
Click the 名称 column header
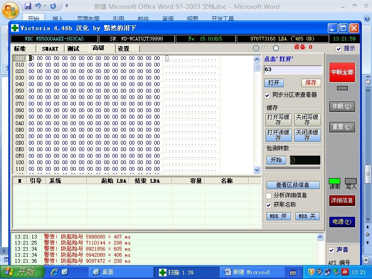click(227, 181)
